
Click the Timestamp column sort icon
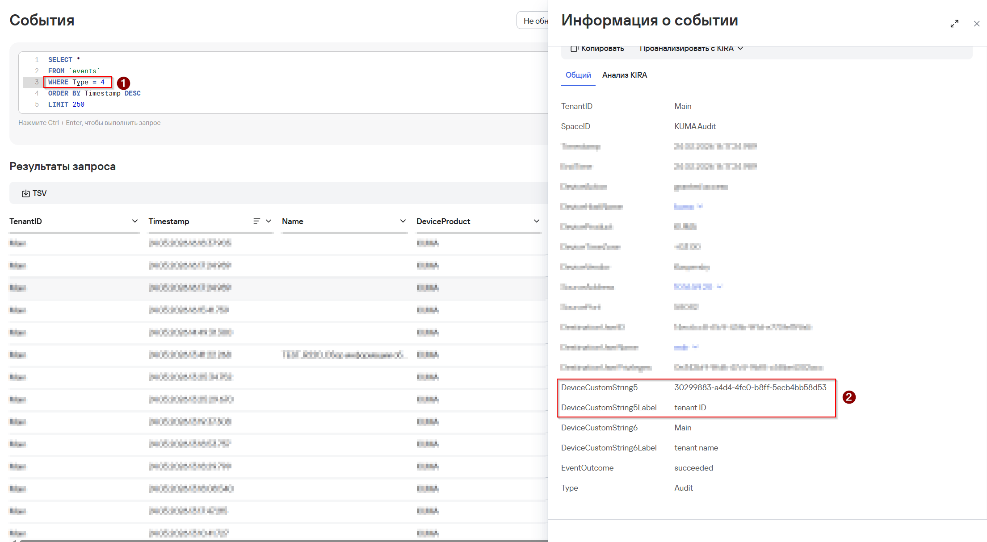click(x=256, y=221)
